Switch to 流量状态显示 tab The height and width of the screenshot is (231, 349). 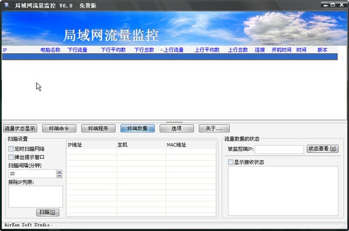[x=20, y=128]
